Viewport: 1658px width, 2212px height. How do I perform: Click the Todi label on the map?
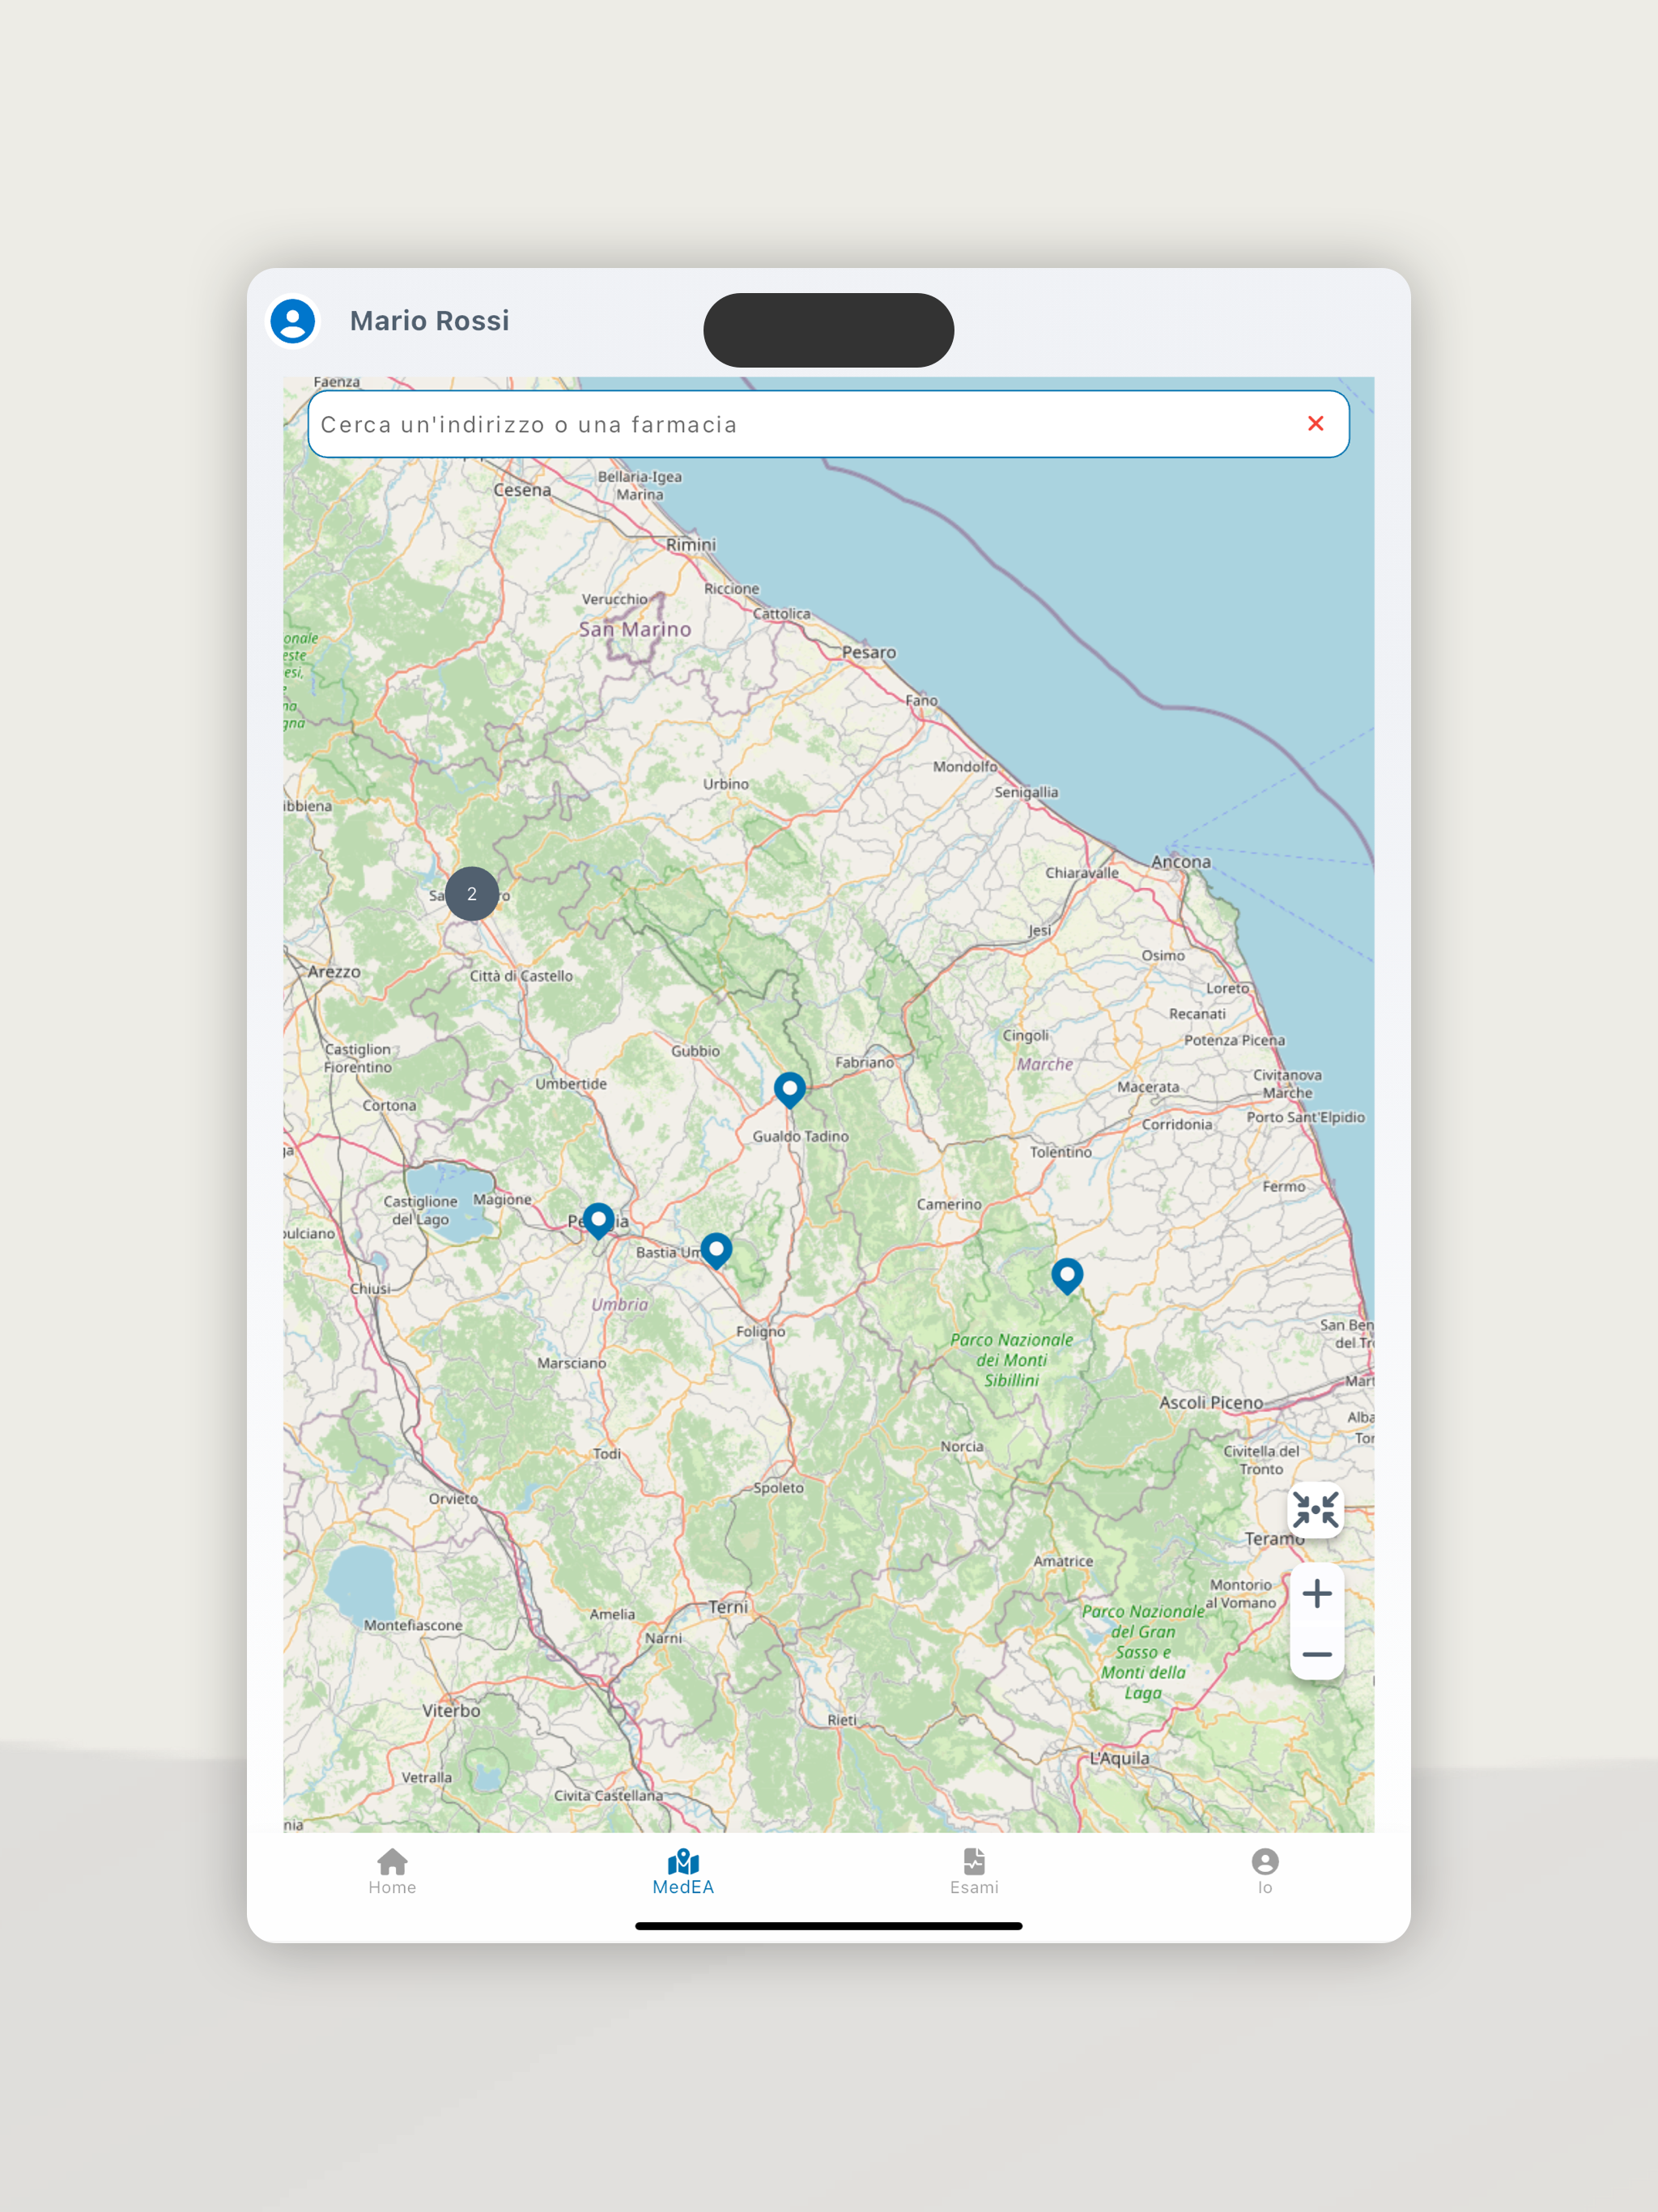(x=607, y=1454)
